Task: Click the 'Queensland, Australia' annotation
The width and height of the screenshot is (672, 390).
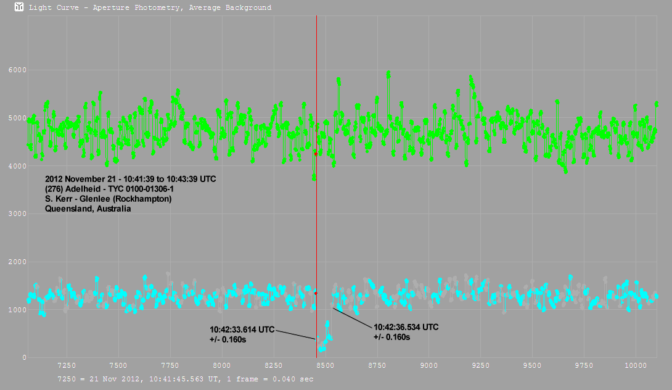Action: (88, 209)
